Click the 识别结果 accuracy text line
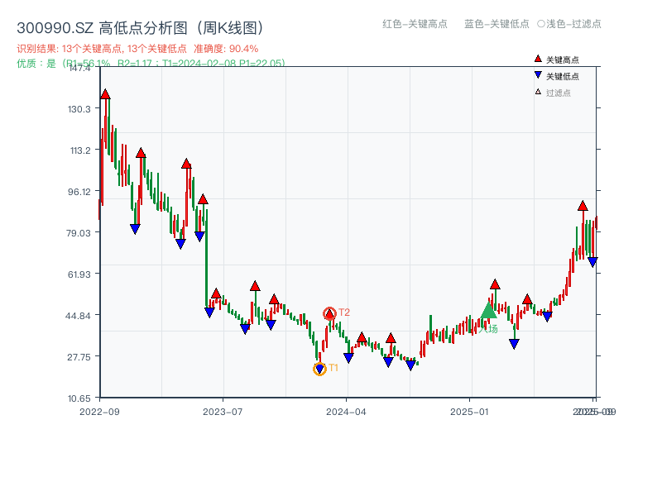 tap(132, 48)
